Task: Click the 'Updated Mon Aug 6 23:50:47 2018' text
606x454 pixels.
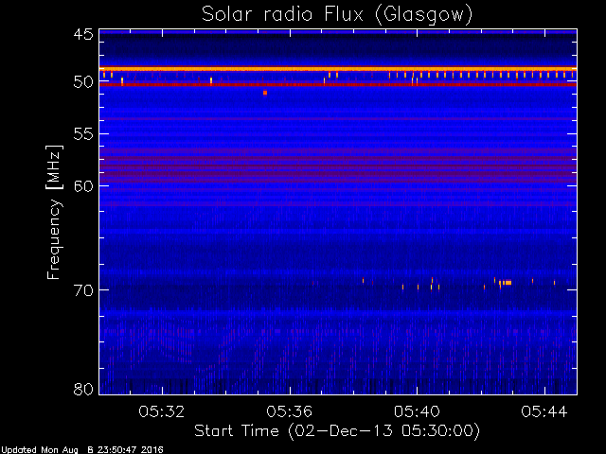Action: point(82,450)
